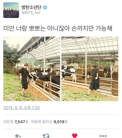View the 리트윗 7,547회 retweet count
Screen dimensions: 122x138
click(x=16, y=122)
